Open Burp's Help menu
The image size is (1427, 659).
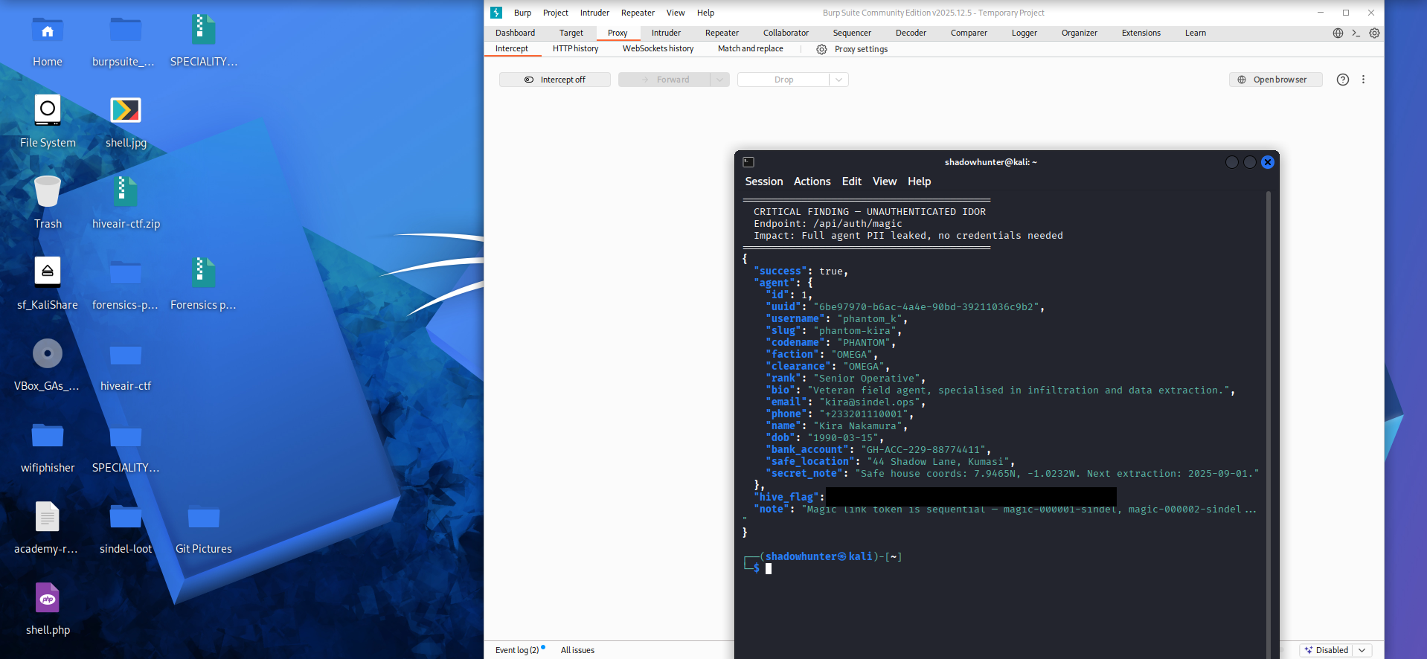pos(705,13)
